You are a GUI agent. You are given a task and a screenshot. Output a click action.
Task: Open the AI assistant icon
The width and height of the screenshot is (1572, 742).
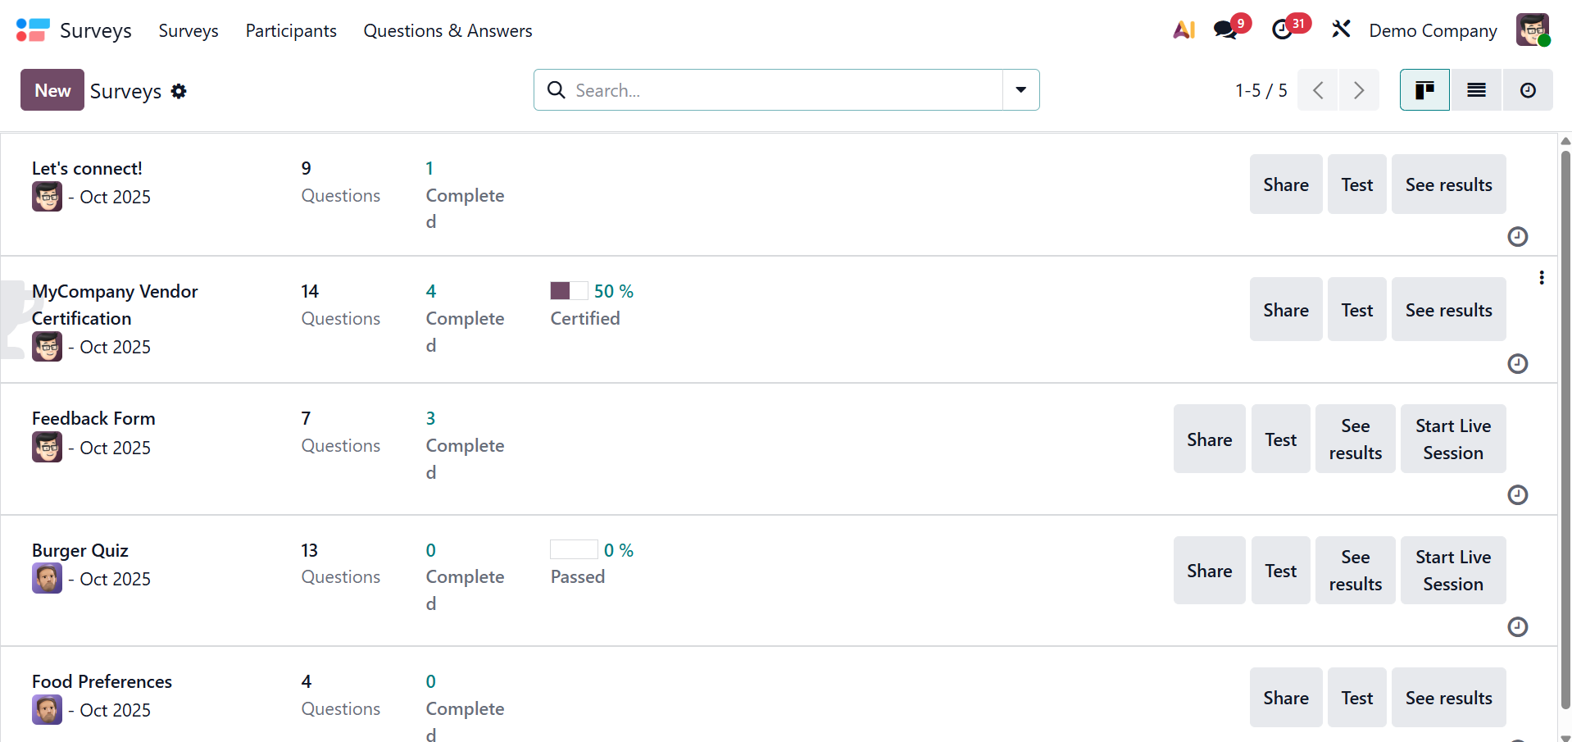[x=1184, y=30]
